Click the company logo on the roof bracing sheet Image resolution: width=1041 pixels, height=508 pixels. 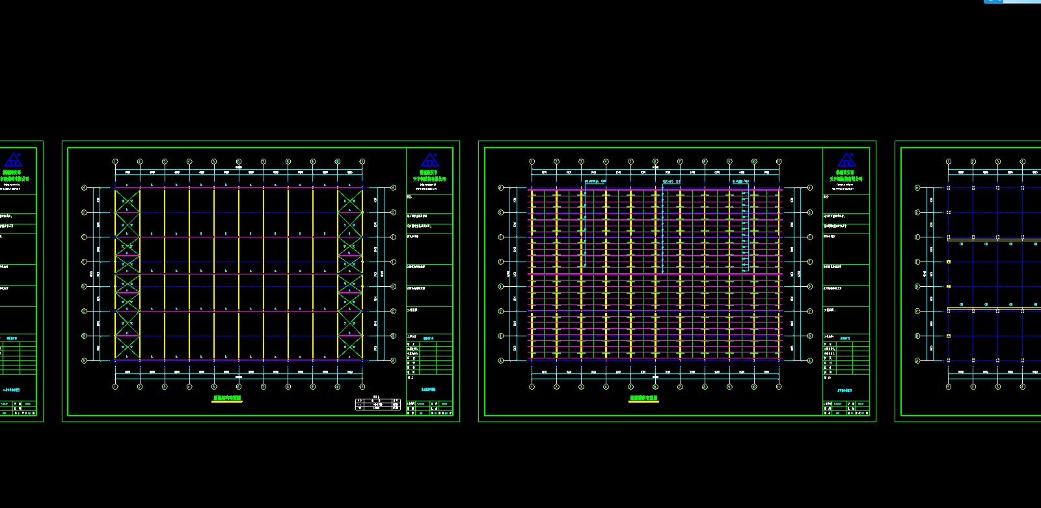point(429,160)
